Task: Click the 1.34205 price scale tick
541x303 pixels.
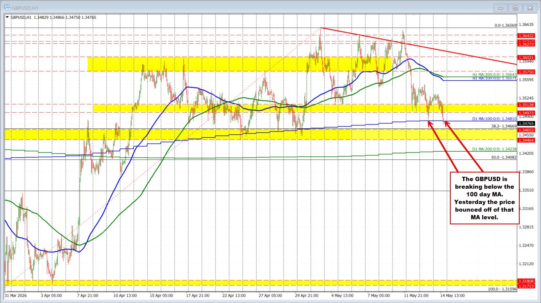Action: [526, 153]
